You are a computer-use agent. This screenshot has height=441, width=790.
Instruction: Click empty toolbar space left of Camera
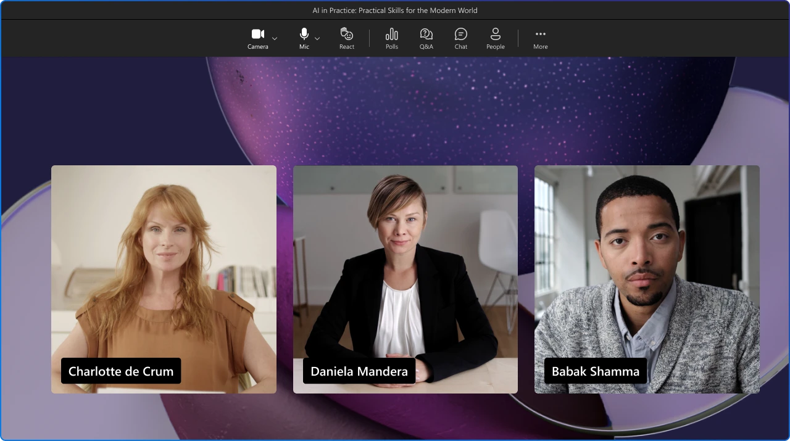coord(123,38)
